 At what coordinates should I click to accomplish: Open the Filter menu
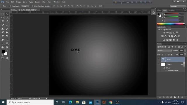(x=44, y=2)
